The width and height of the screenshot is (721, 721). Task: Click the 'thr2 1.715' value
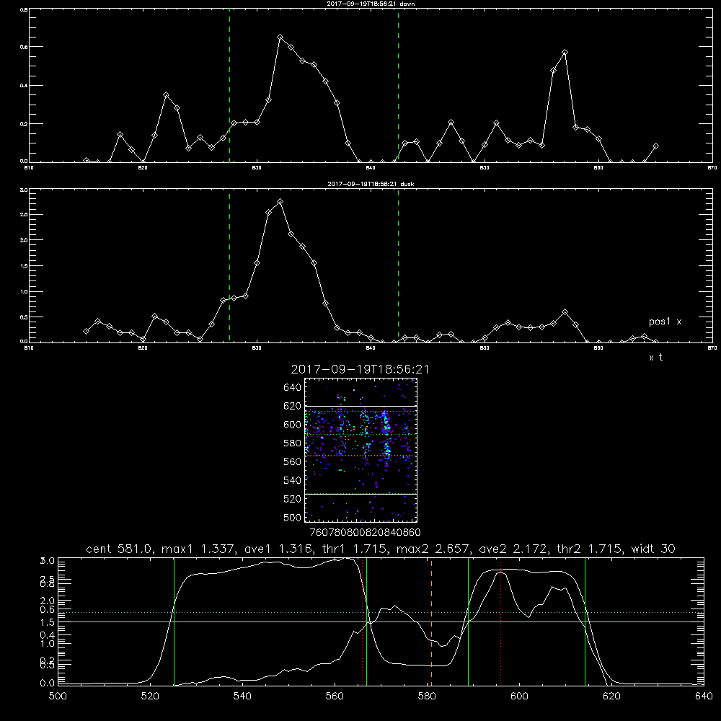tap(588, 549)
